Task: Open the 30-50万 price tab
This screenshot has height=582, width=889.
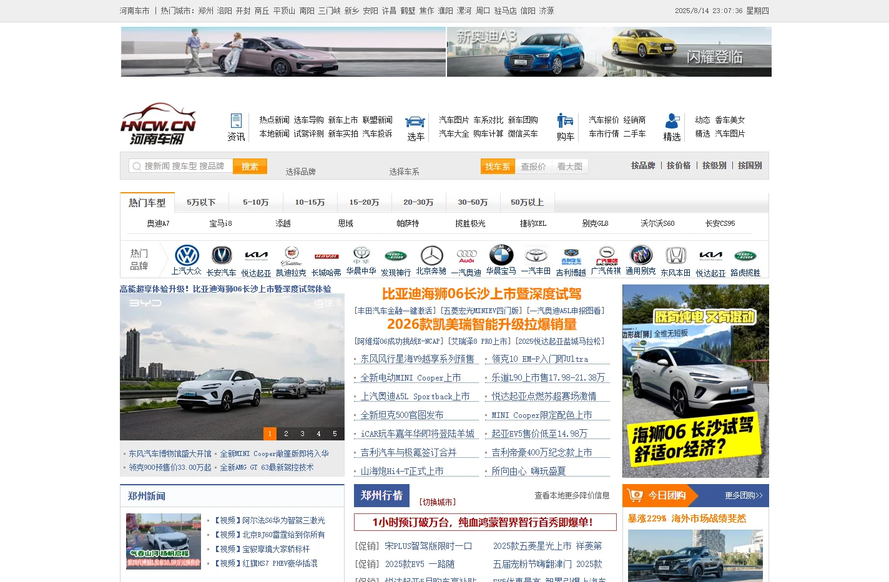Action: (x=473, y=203)
